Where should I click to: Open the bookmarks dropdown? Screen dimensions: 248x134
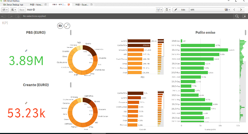[x=168, y=10]
